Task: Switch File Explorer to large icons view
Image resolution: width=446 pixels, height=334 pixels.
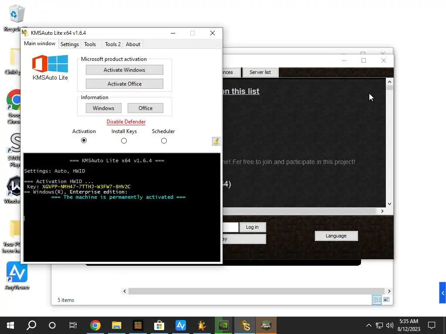Action: click(386, 300)
